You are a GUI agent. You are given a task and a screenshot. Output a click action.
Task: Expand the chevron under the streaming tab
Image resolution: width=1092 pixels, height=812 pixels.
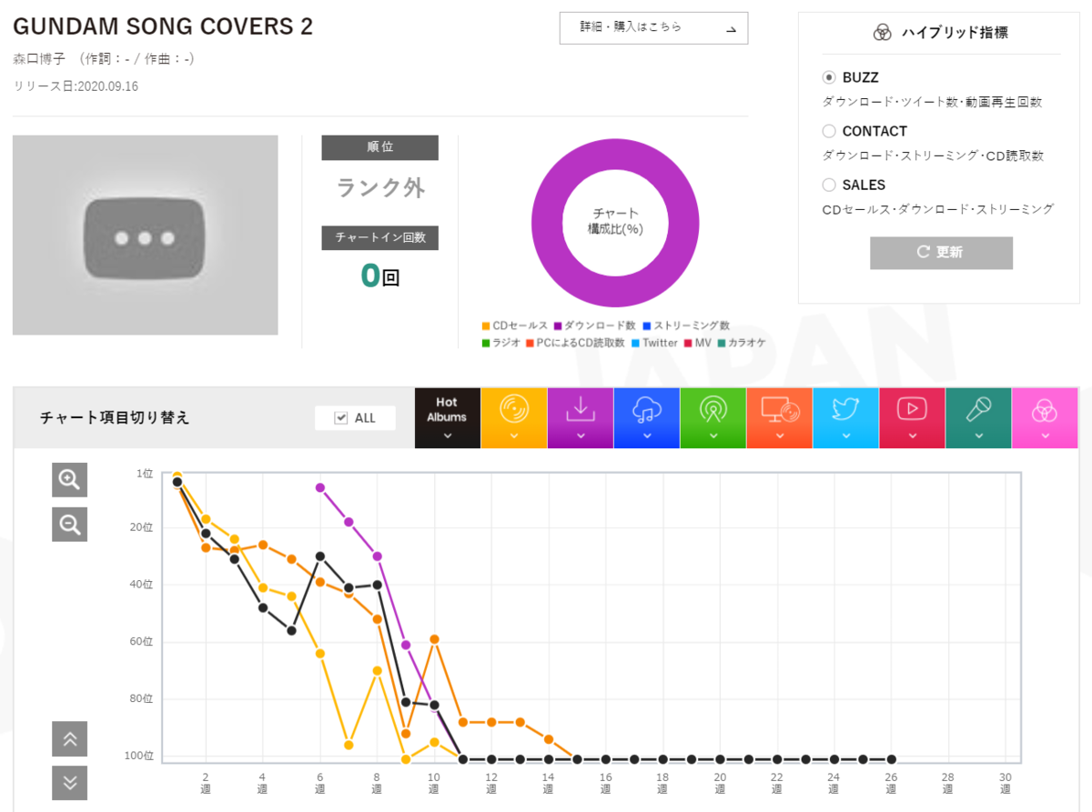[x=647, y=436]
